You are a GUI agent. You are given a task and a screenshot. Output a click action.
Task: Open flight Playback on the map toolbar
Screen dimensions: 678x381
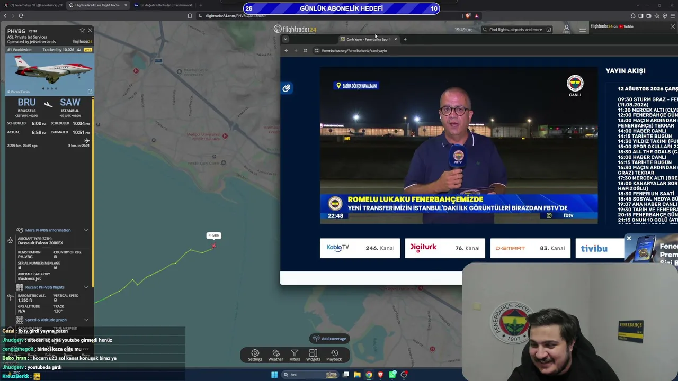334,355
